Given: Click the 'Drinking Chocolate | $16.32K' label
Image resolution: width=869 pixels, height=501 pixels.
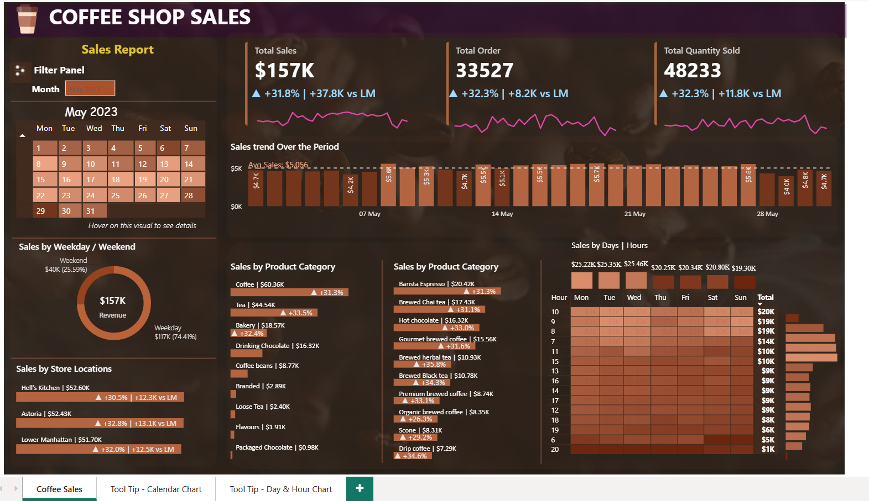Looking at the screenshot, I should (x=277, y=346).
